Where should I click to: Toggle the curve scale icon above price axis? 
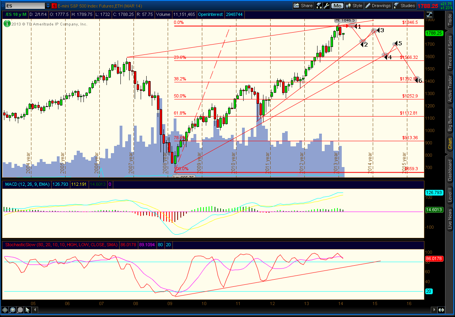pos(429,14)
